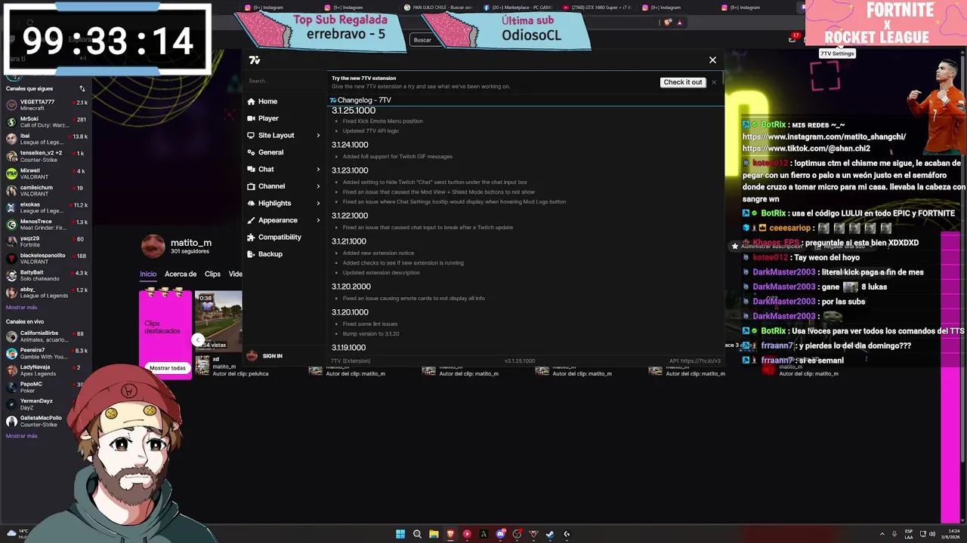This screenshot has width=967, height=543.
Task: Open the instagram.com/matito_shangchi link in chat
Action: point(823,137)
